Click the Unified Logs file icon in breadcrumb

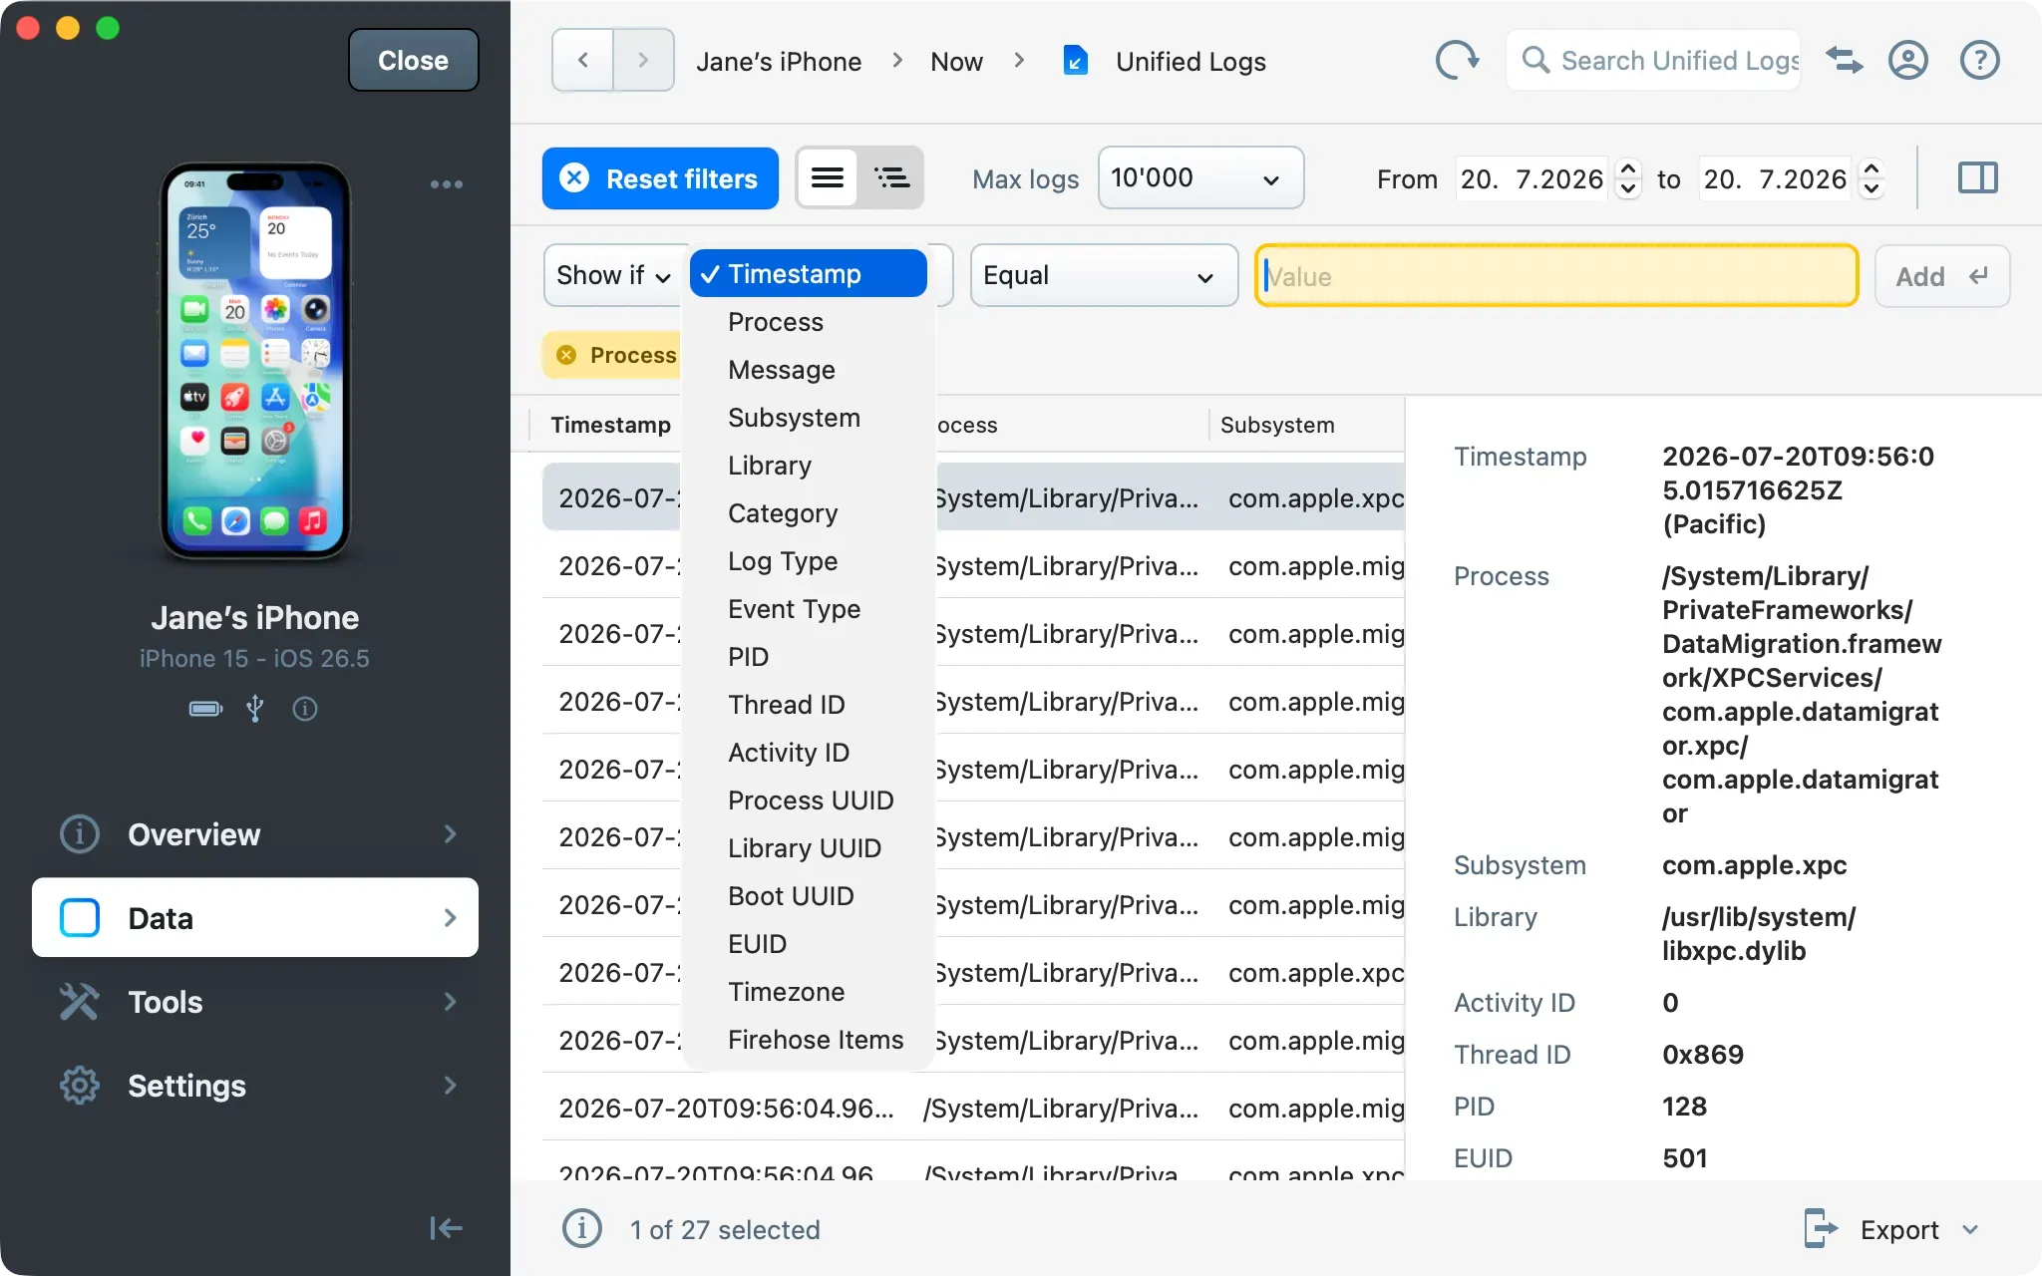tap(1075, 61)
